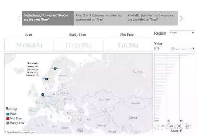Click the arrow next to Year slider
The width and height of the screenshot is (197, 136).
point(194,49)
